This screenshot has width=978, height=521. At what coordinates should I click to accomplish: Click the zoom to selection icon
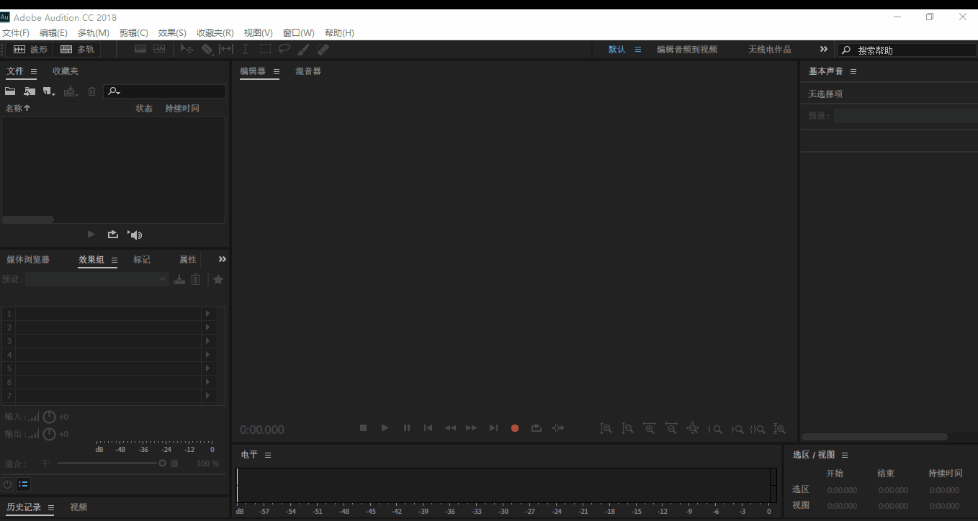tap(758, 429)
